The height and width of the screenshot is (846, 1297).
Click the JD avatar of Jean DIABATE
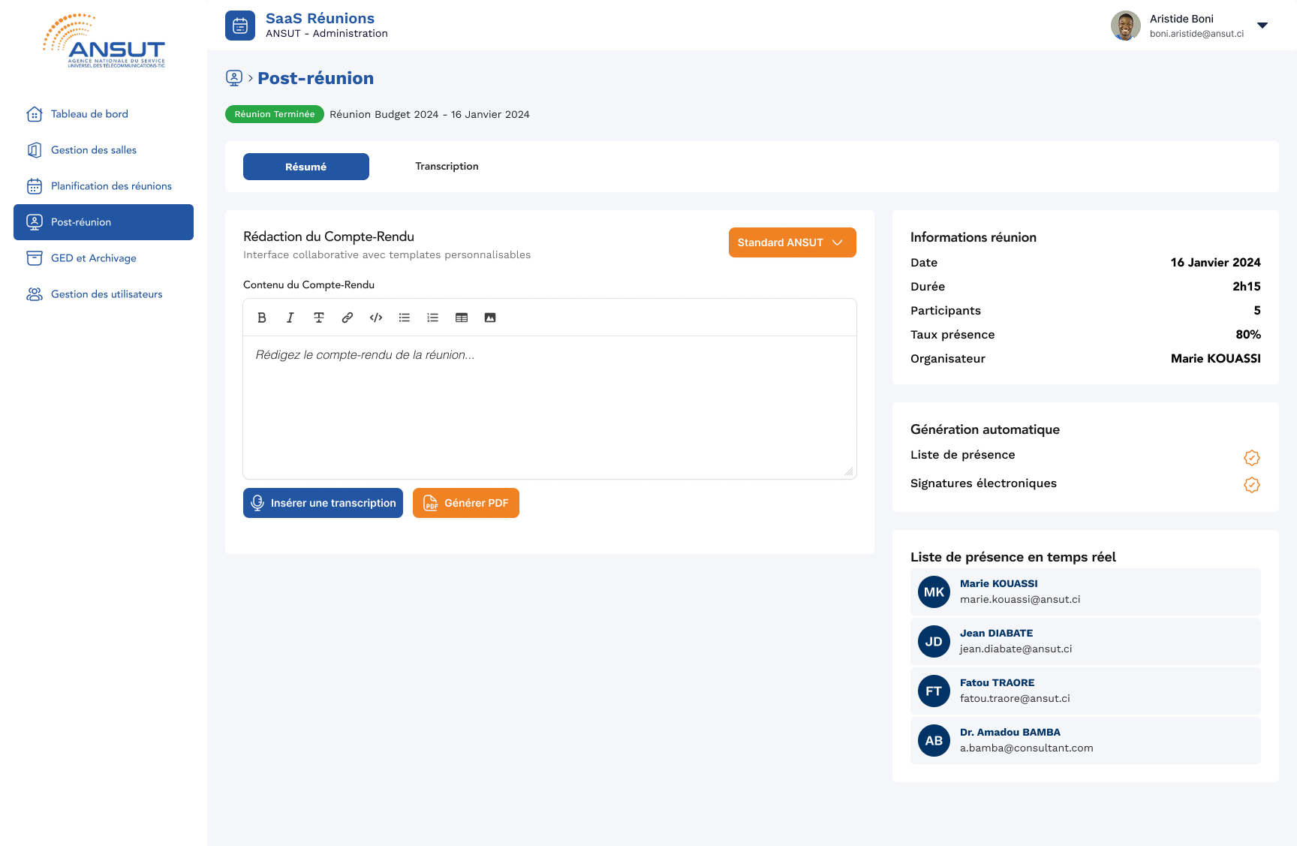click(934, 642)
